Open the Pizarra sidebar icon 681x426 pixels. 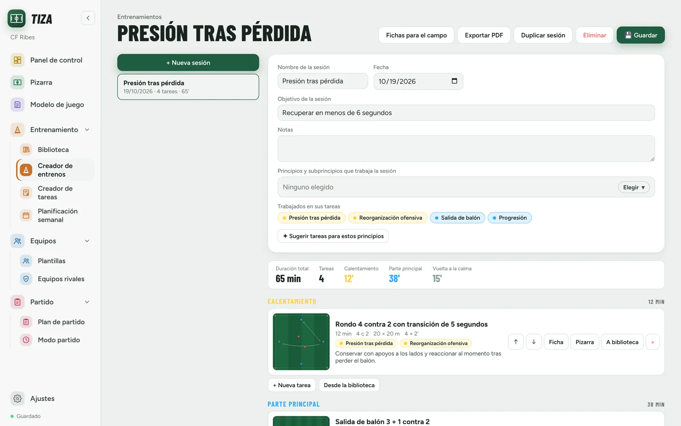point(17,82)
